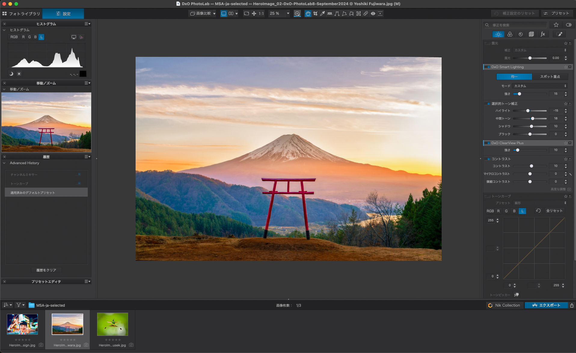Select the Zoom magnifier tool
Image resolution: width=576 pixels, height=353 pixels.
click(x=297, y=14)
